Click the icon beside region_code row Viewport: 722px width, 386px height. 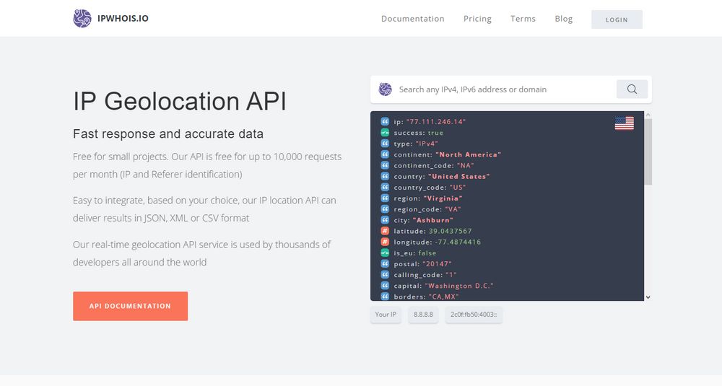[x=385, y=209]
